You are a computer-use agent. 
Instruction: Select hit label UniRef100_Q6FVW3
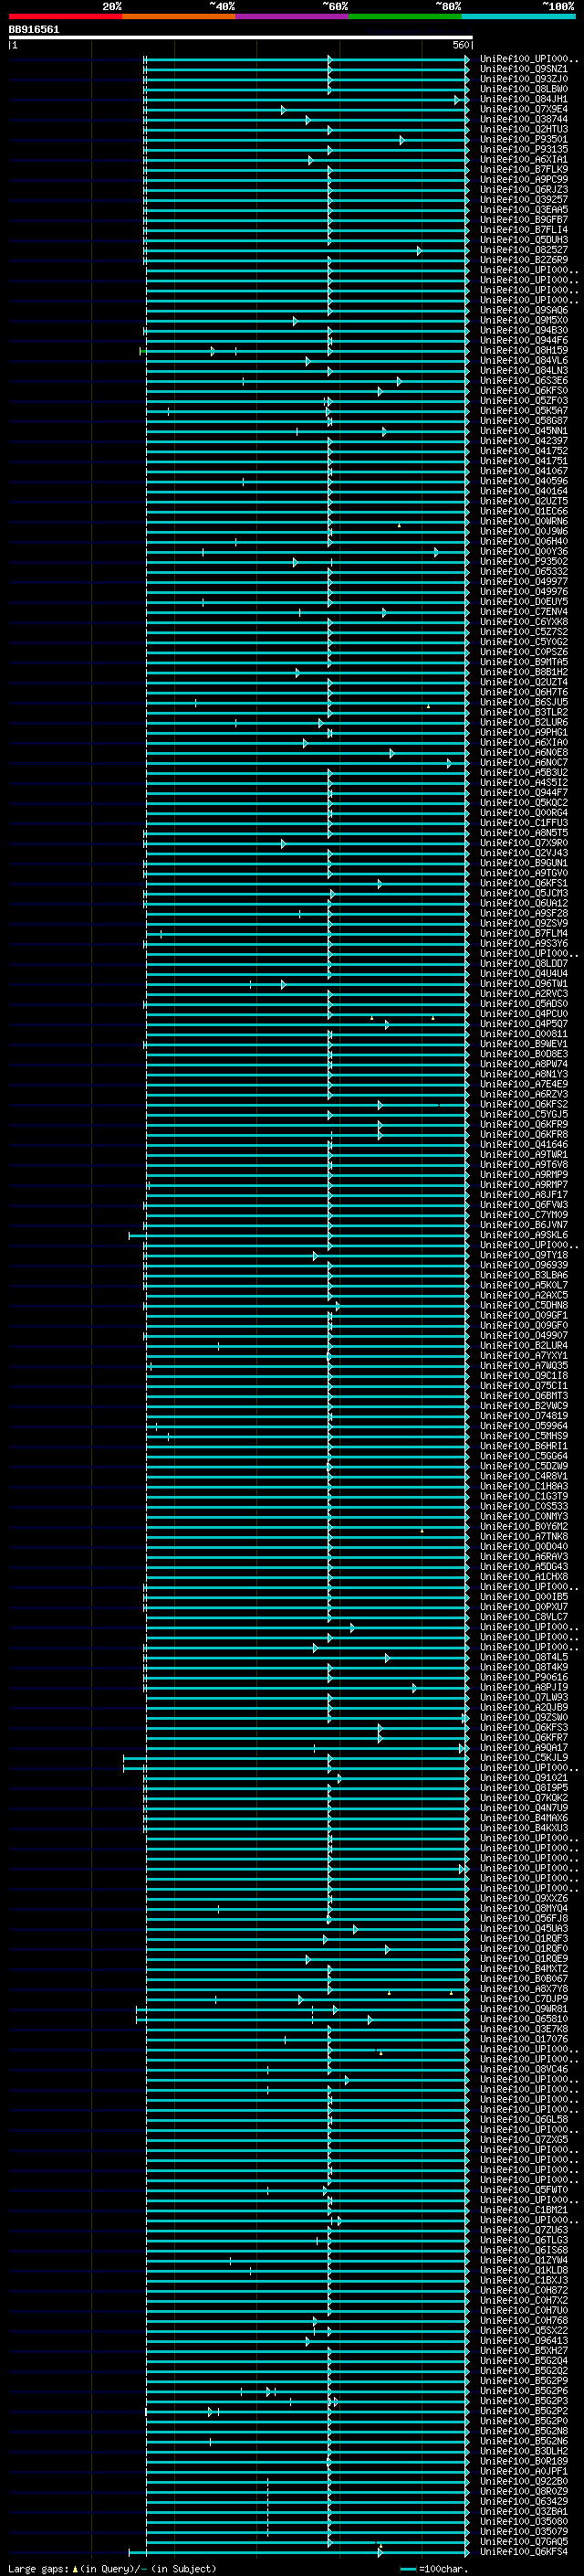(x=523, y=1204)
